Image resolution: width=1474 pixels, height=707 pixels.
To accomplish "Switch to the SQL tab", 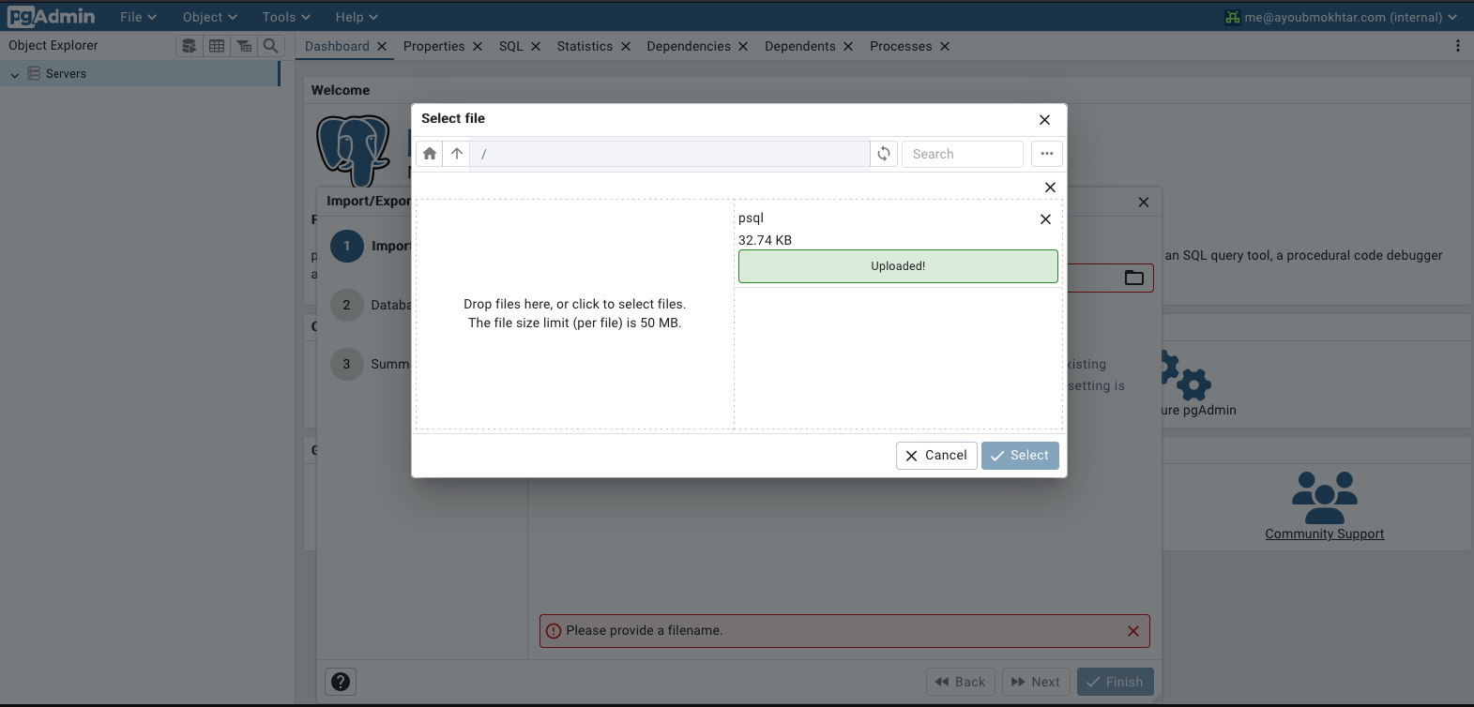I will tap(511, 46).
